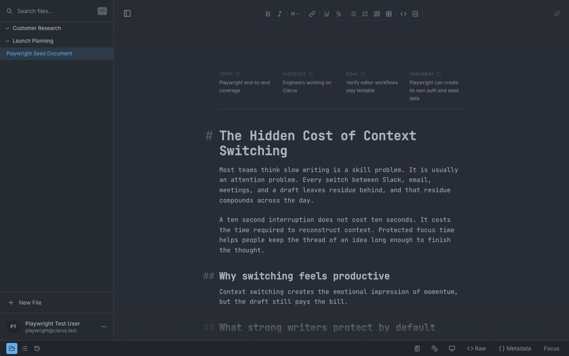Insert a numbered list
The width and height of the screenshot is (569, 356).
(365, 14)
